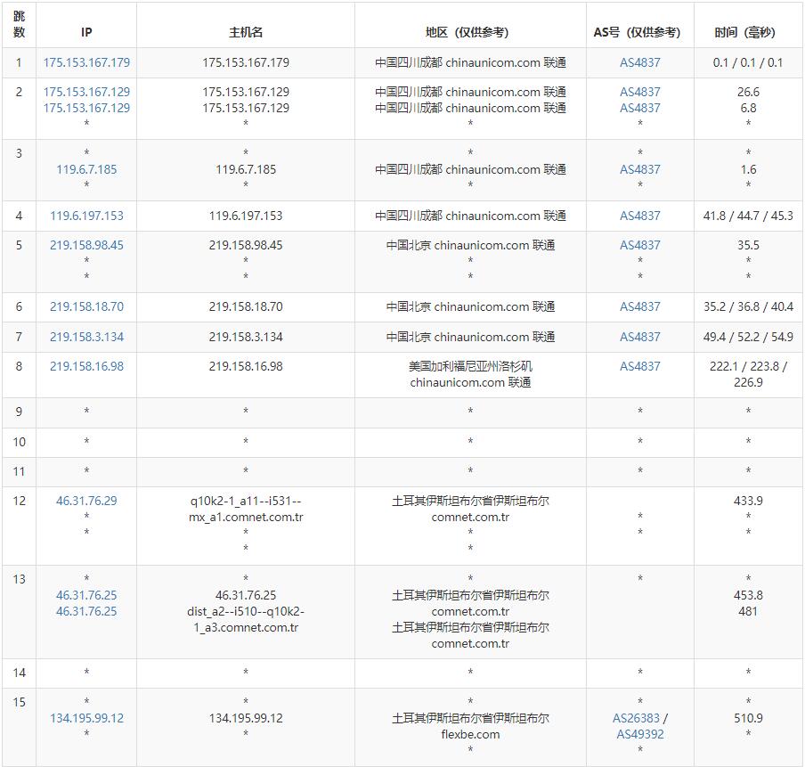805x767 pixels.
Task: Click hop number 10
Action: [x=19, y=442]
